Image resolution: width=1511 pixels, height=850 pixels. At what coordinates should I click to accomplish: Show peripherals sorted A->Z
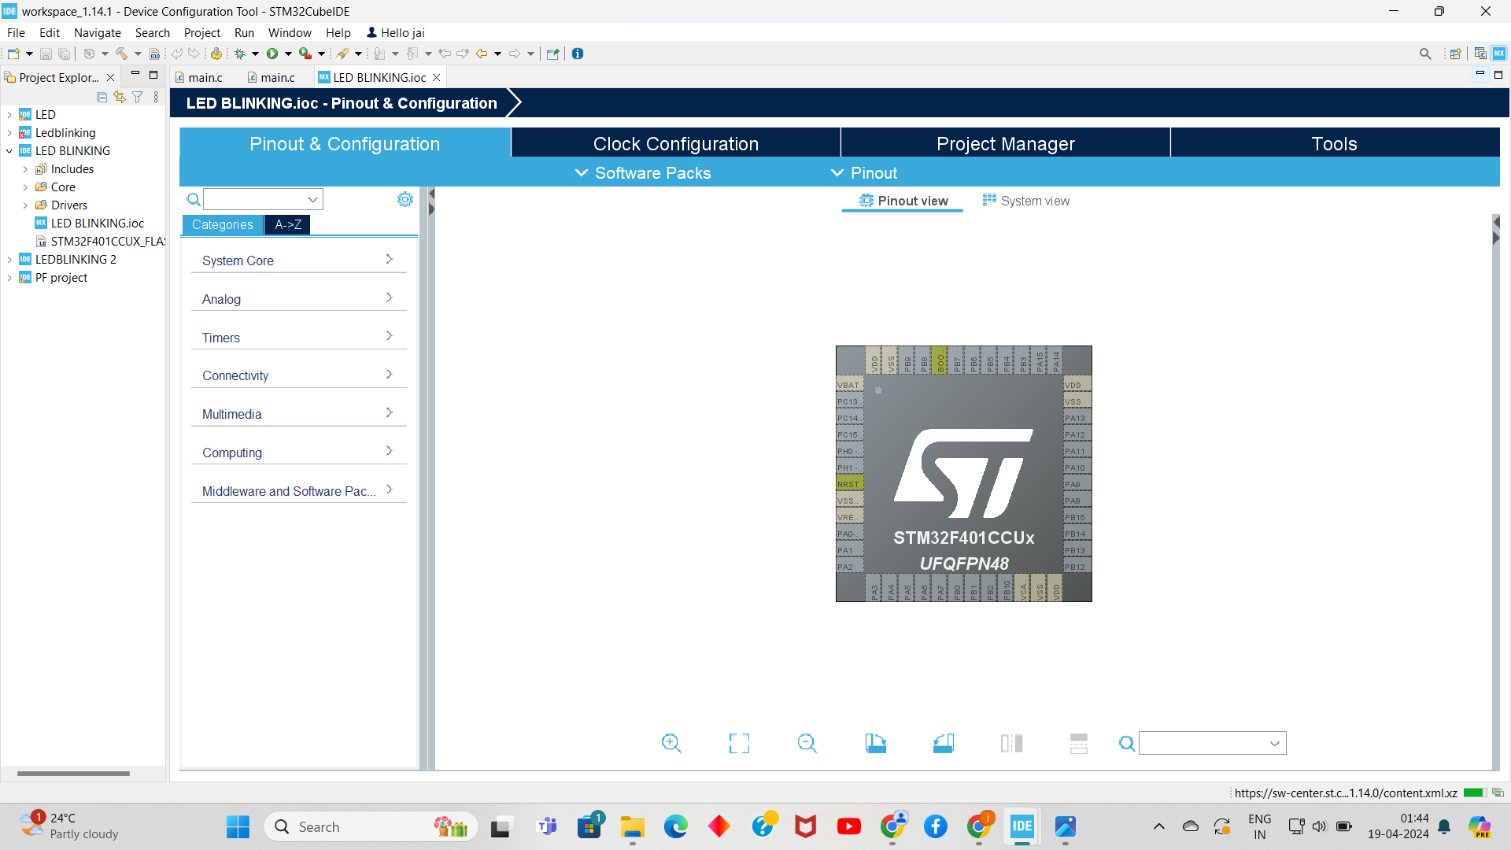288,224
